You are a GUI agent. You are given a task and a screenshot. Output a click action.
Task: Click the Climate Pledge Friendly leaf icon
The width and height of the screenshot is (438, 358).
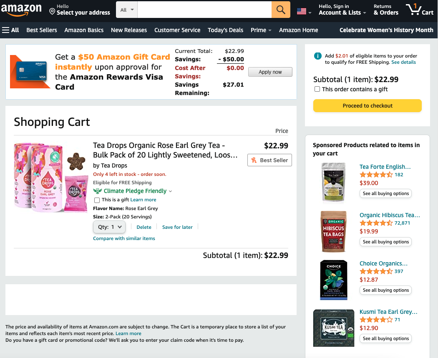tap(98, 191)
